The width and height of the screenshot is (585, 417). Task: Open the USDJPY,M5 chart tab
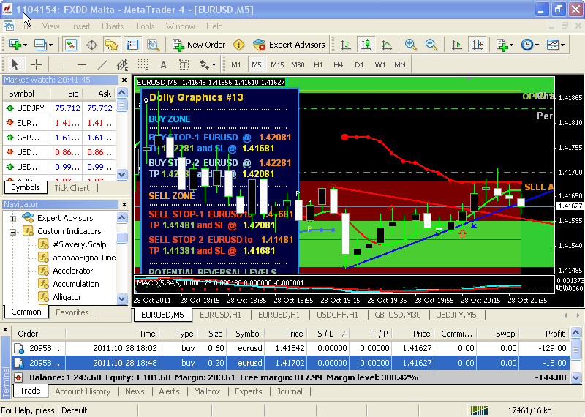pyautogui.click(x=456, y=315)
